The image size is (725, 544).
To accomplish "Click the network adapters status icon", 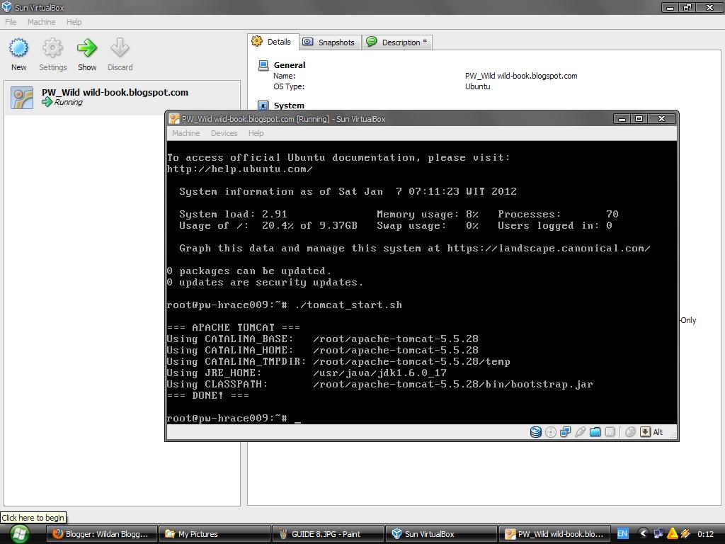I will tap(565, 432).
